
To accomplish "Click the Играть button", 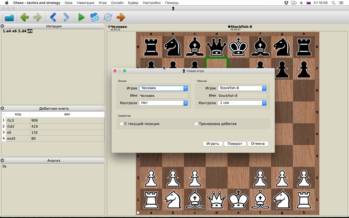I will pos(212,143).
